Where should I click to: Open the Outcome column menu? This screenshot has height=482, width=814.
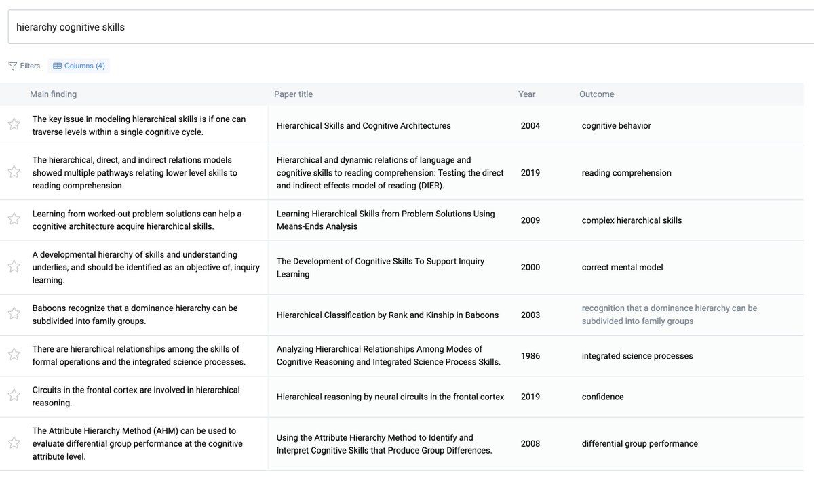(596, 94)
